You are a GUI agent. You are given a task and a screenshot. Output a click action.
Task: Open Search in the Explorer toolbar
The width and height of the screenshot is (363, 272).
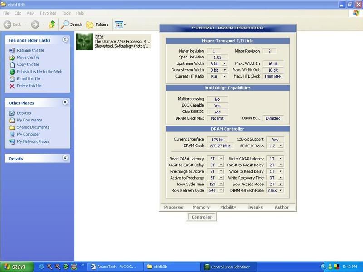tap(72, 24)
